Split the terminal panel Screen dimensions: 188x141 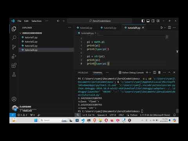(154, 72)
